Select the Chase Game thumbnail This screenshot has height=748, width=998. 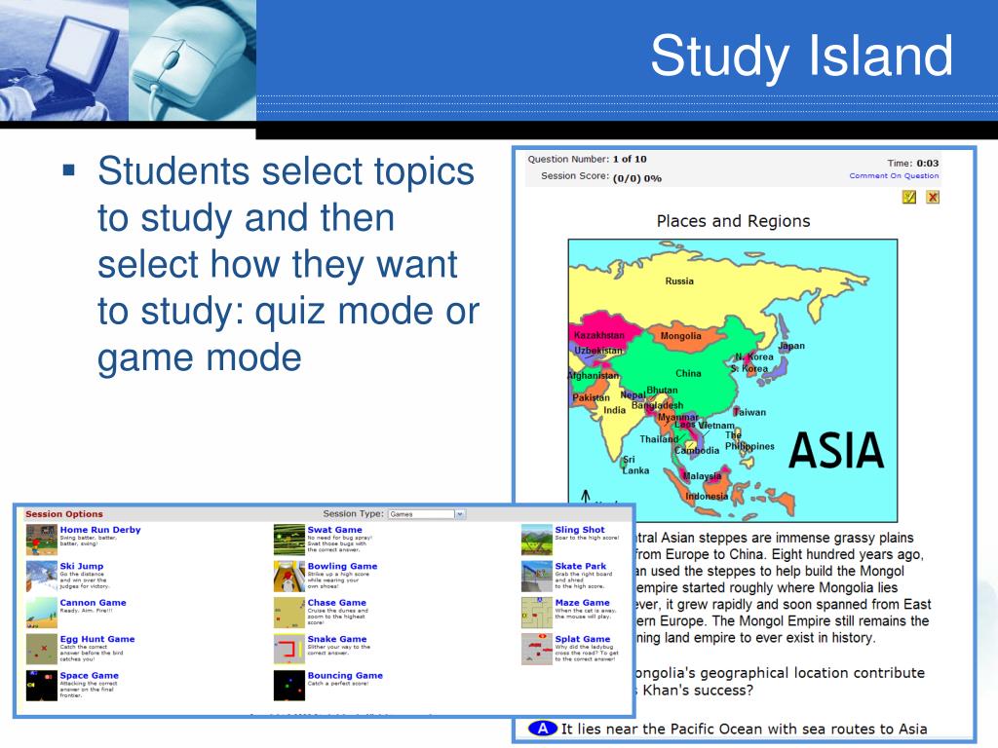pos(288,613)
